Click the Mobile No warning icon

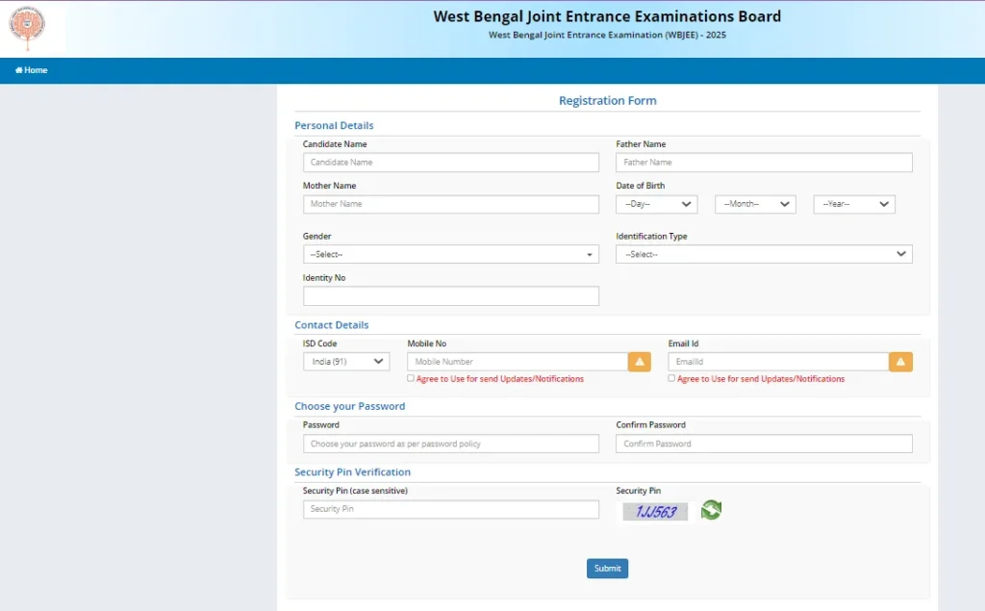[640, 362]
